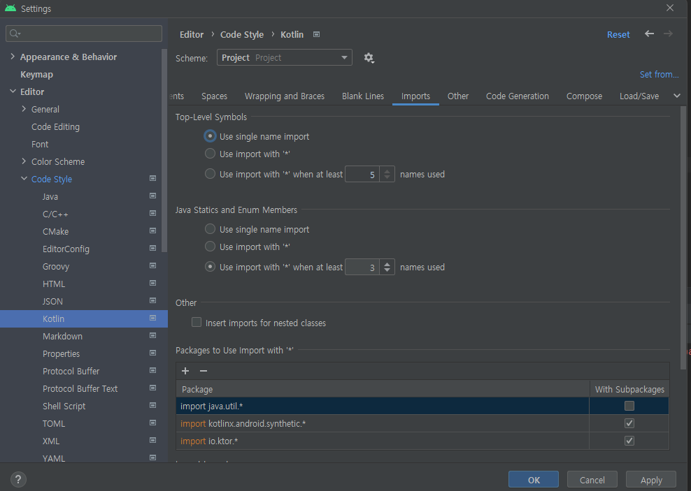Click the Cancel button
This screenshot has height=491, width=691.
click(x=592, y=480)
